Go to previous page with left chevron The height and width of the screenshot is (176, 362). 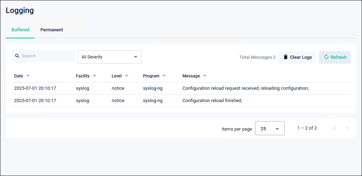point(334,128)
